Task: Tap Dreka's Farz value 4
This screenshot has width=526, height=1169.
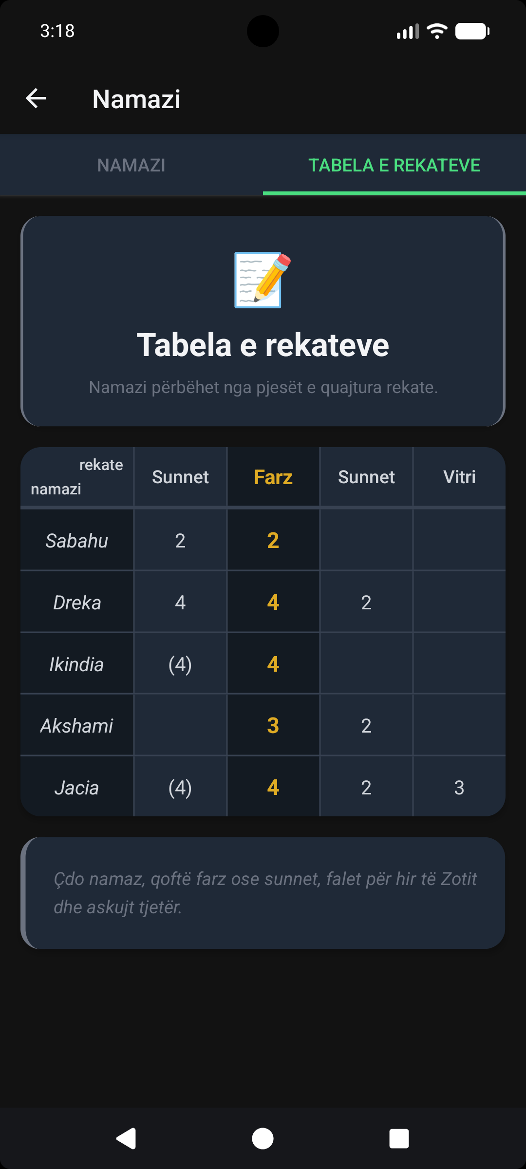Action: click(x=273, y=603)
